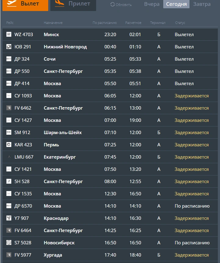This screenshot has height=263, width=220.
Task: Click airline logo of flight ДР 324
Action: (x=9, y=59)
